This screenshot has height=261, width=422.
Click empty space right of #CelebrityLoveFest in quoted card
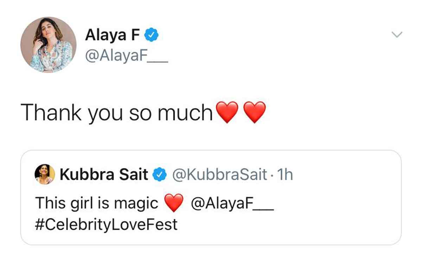pyautogui.click(x=281, y=224)
